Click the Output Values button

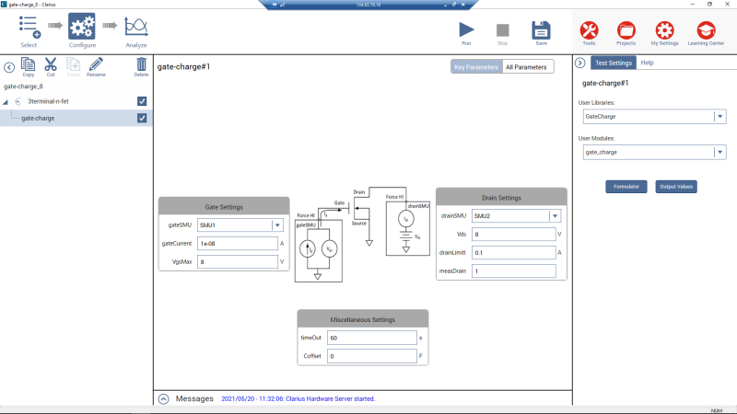676,186
